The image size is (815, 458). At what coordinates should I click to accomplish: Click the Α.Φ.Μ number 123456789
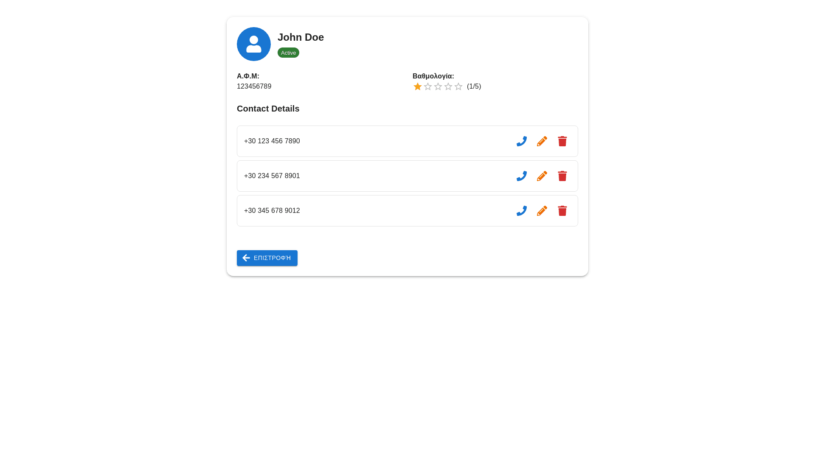254,87
